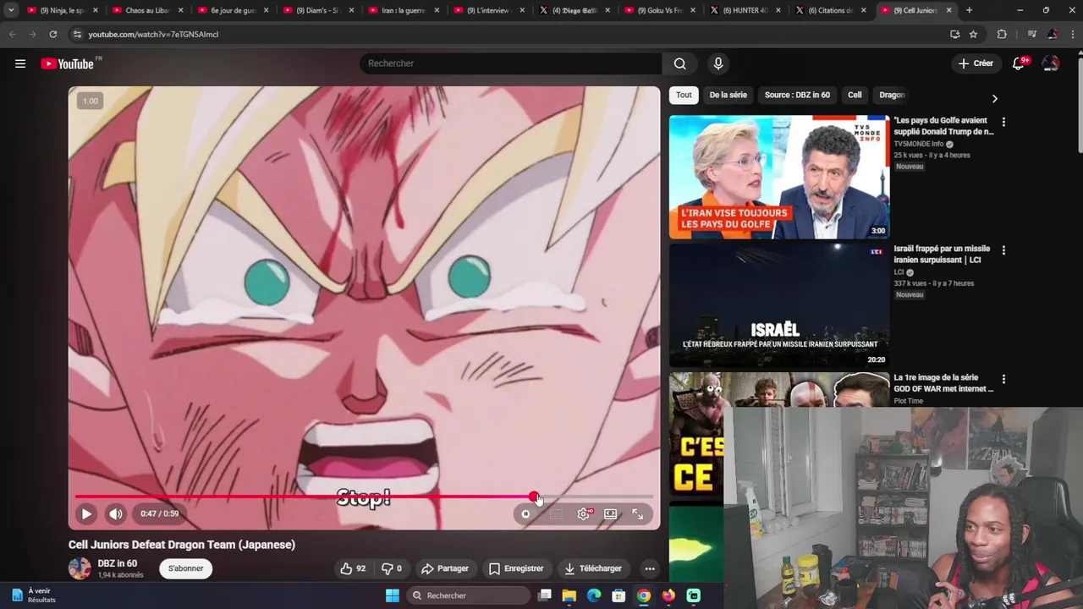This screenshot has width=1083, height=609.
Task: Open options for Pays du Golfe video
Action: 1003,122
